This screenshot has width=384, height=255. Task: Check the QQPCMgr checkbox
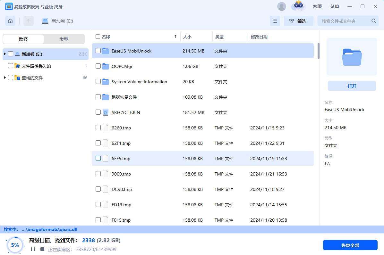(x=98, y=66)
